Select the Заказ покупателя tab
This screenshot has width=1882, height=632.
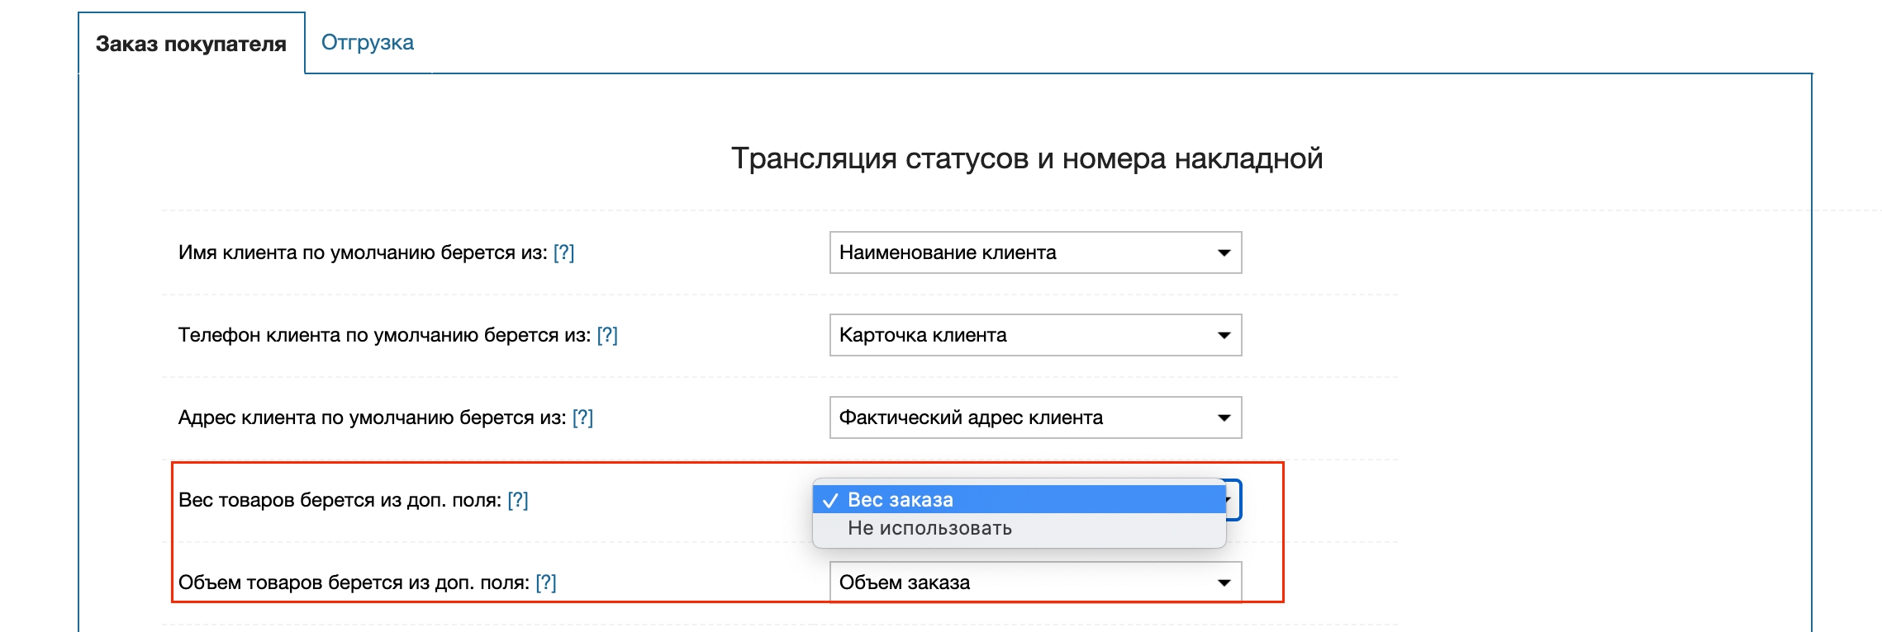191,44
